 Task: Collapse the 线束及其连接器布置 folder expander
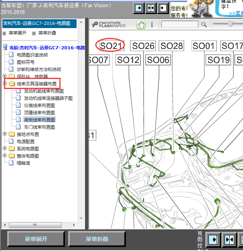tap(5, 83)
